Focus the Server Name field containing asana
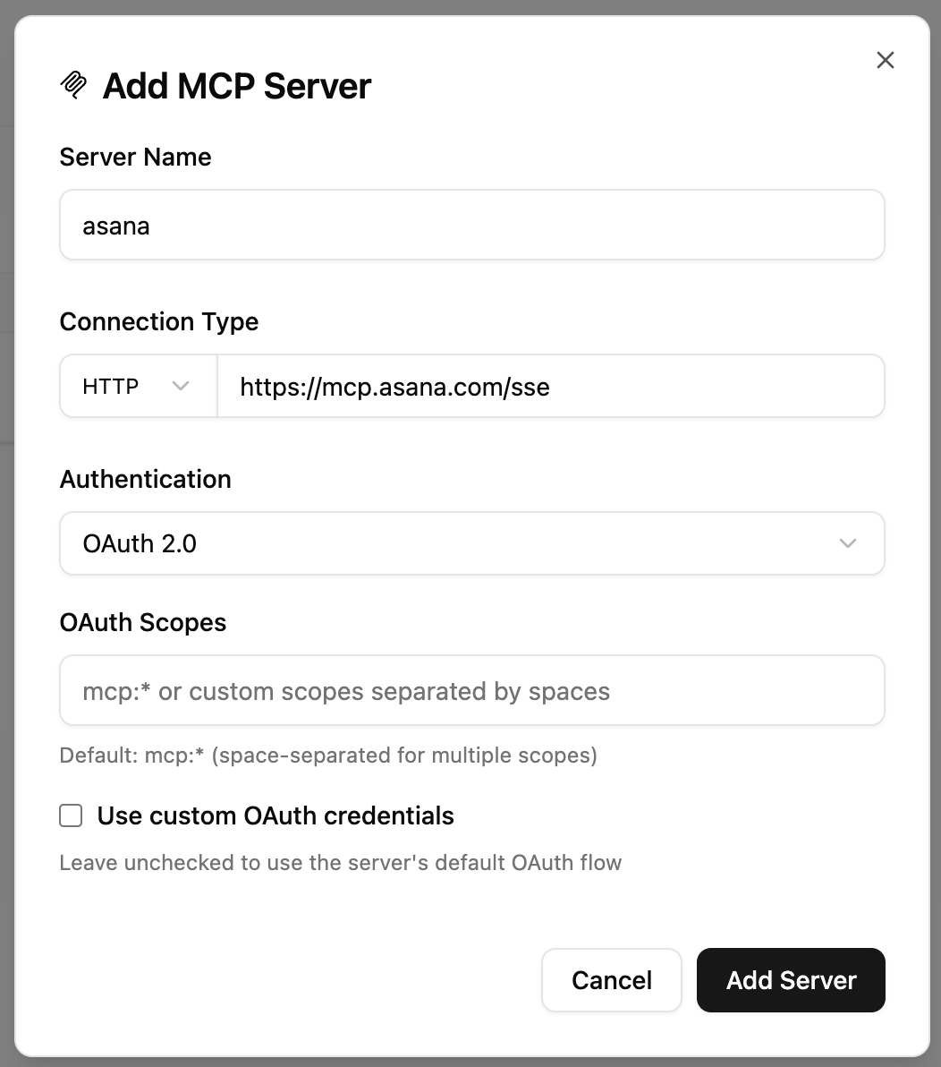941x1067 pixels. (472, 225)
